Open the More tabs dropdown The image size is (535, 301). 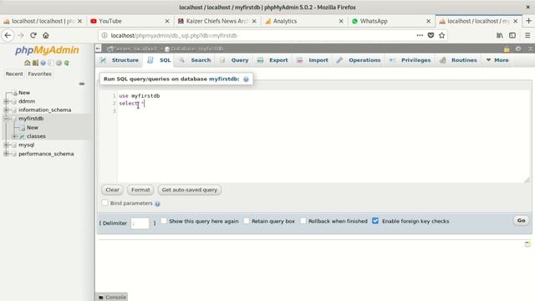tap(497, 60)
